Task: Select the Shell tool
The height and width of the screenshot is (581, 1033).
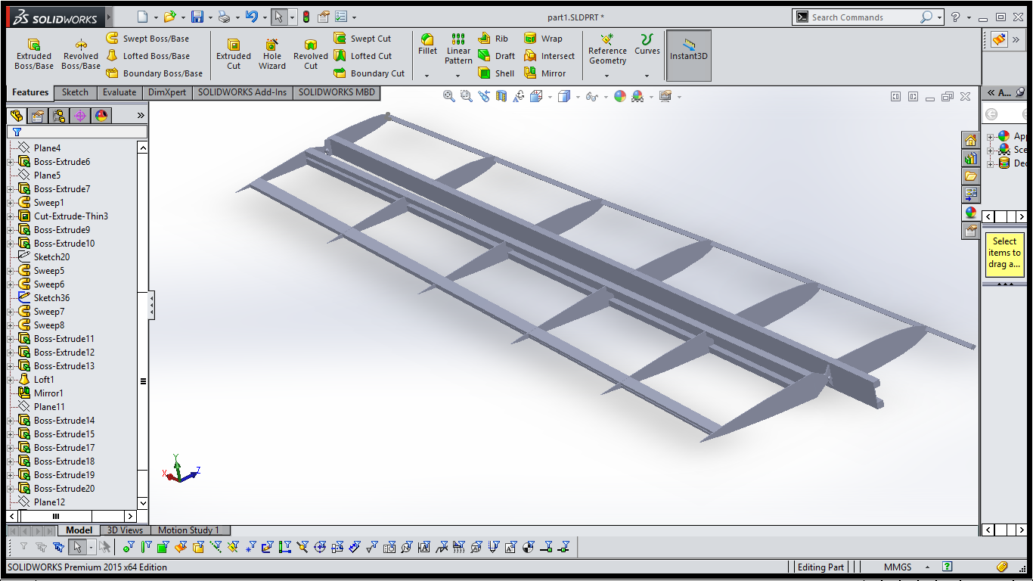Action: click(496, 73)
